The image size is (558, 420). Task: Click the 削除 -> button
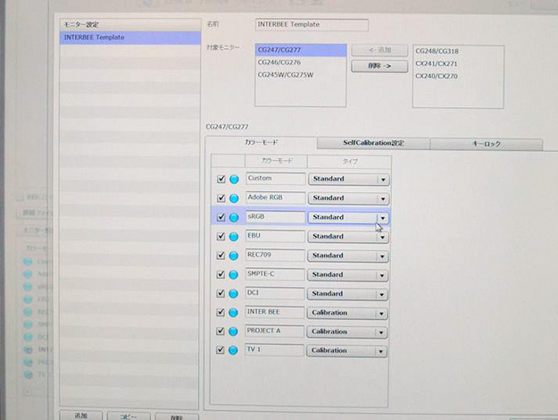[379, 66]
